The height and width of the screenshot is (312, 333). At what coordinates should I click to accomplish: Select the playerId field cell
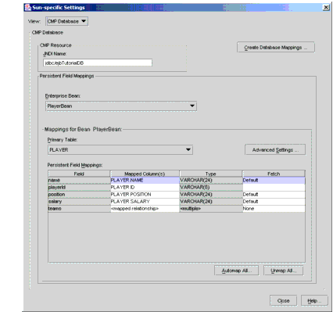(x=79, y=188)
